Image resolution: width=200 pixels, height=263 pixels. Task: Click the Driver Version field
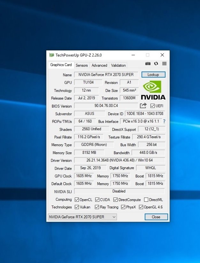point(119,160)
